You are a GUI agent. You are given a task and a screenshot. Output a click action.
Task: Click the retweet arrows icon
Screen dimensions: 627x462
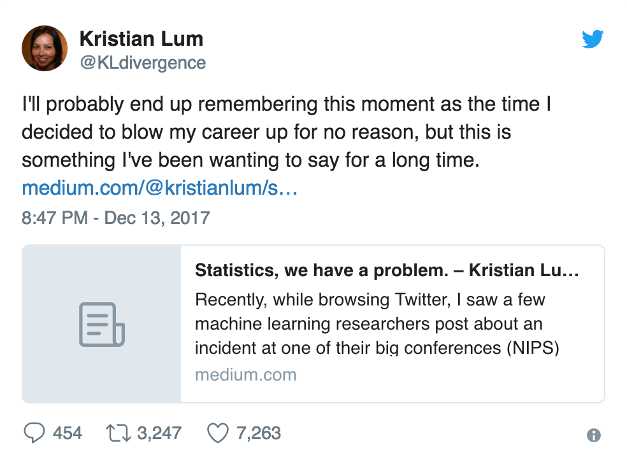tap(118, 433)
